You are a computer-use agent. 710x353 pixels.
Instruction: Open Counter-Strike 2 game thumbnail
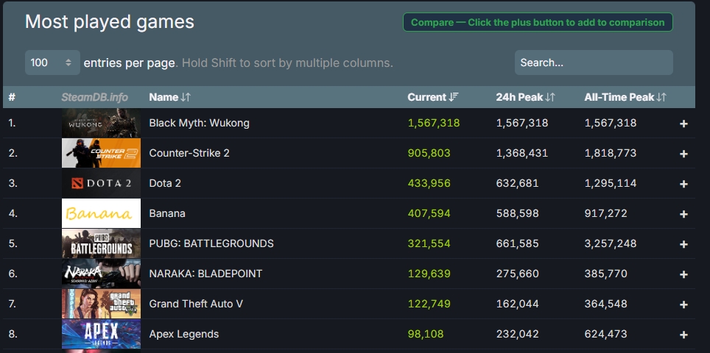(x=101, y=153)
